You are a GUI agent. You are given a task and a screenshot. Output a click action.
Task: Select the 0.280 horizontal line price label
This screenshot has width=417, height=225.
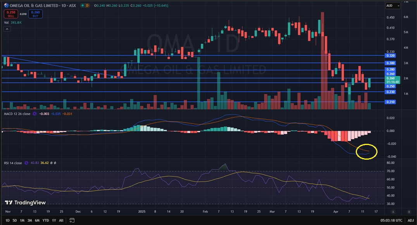tap(390, 70)
